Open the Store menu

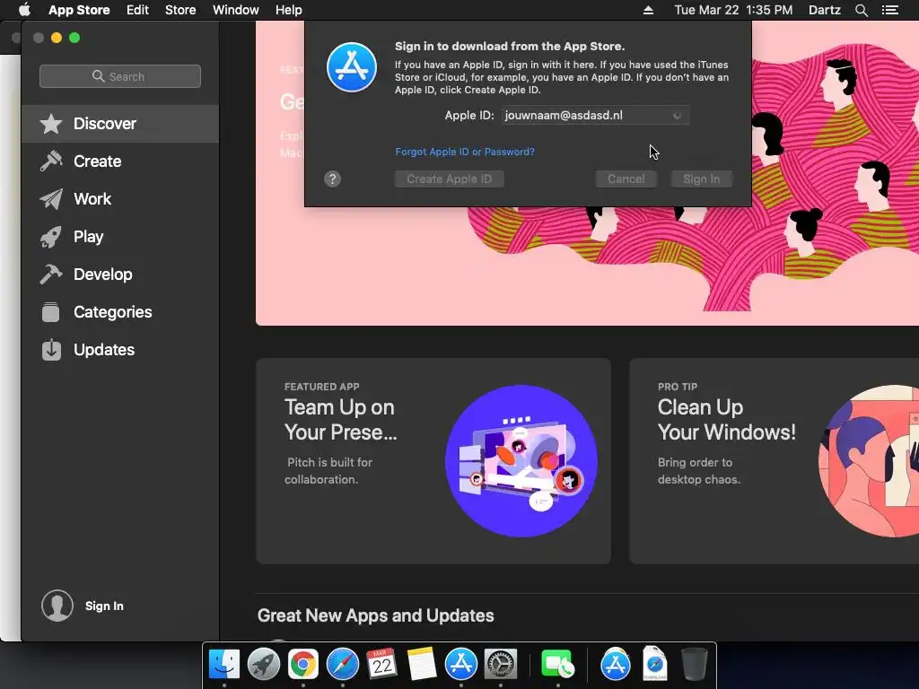pyautogui.click(x=180, y=10)
